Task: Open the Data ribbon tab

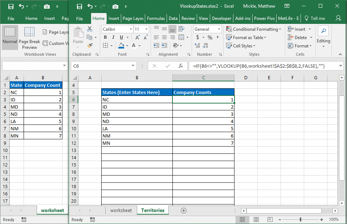Action: pyautogui.click(x=173, y=18)
